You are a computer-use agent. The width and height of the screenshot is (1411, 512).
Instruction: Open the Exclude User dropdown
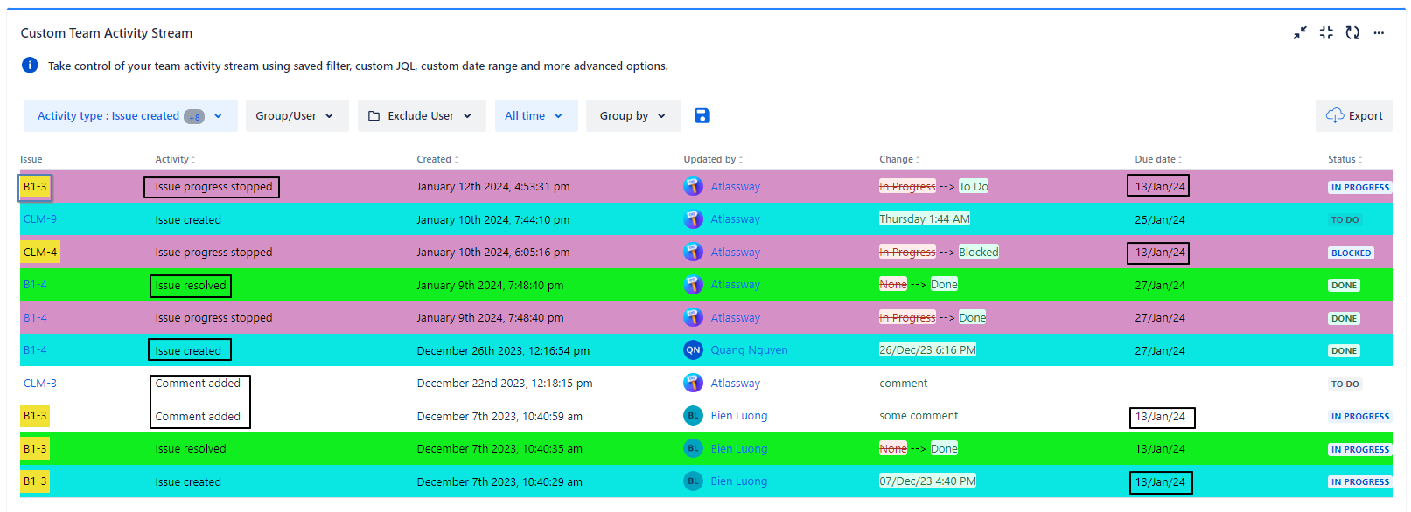click(x=421, y=116)
